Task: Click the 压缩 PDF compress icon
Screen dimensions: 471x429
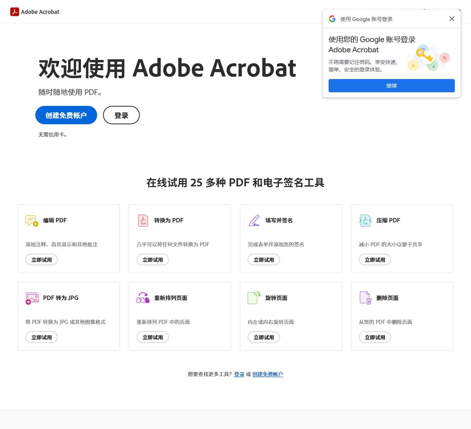Action: (365, 220)
